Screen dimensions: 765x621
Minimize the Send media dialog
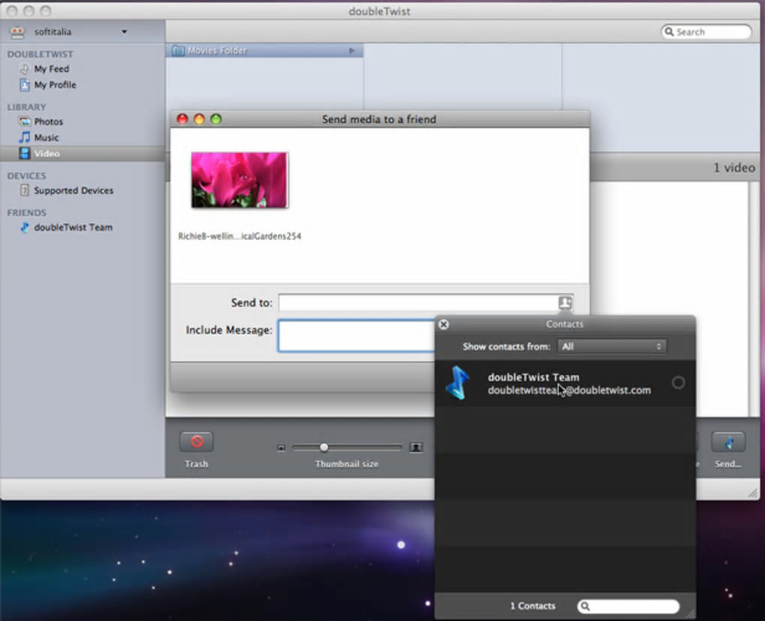point(199,119)
